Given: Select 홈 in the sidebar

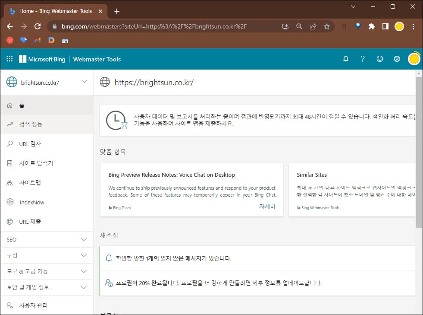Looking at the screenshot, I should (x=47, y=105).
